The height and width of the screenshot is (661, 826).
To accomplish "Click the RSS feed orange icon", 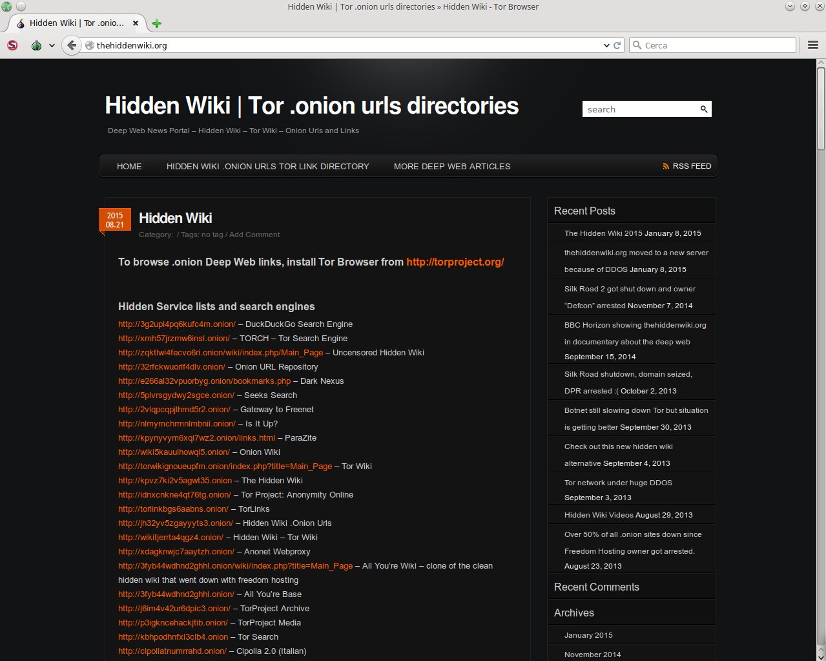I will (x=666, y=166).
